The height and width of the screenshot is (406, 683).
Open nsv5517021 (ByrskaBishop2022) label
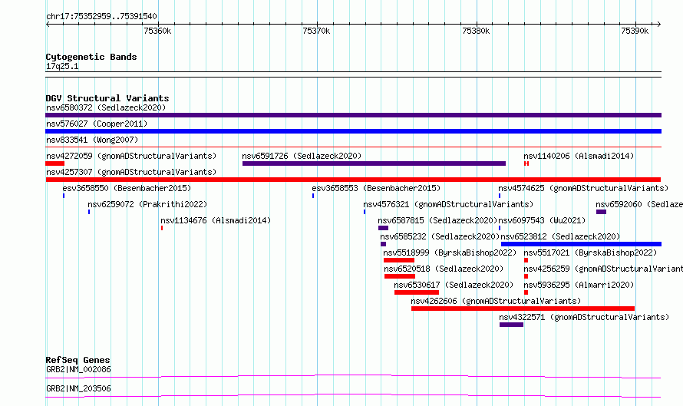(590, 253)
